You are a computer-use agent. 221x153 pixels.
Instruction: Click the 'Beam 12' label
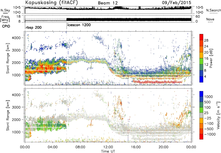(107, 3)
